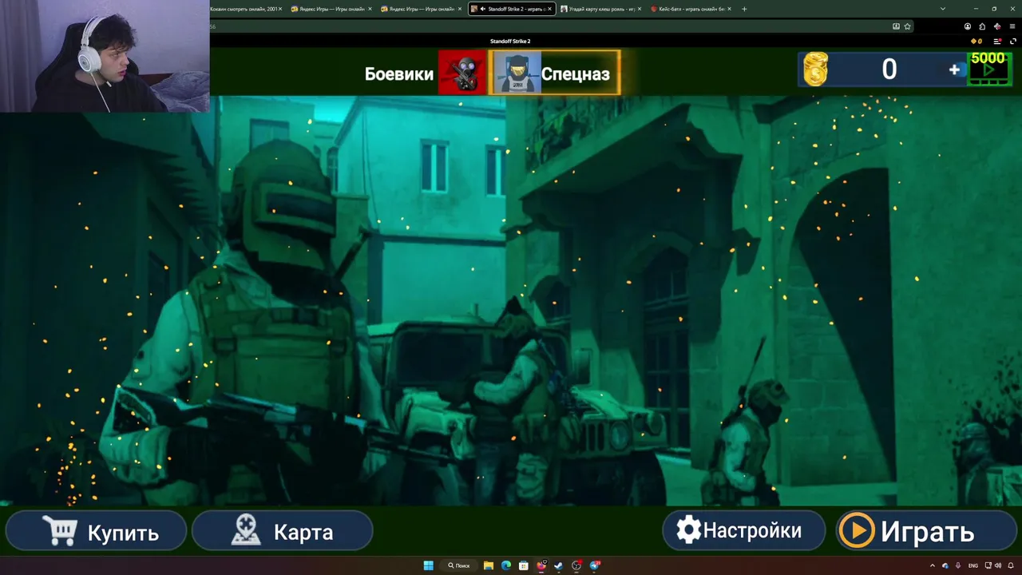This screenshot has width=1022, height=575.
Task: Open the Купить shop button
Action: click(96, 531)
